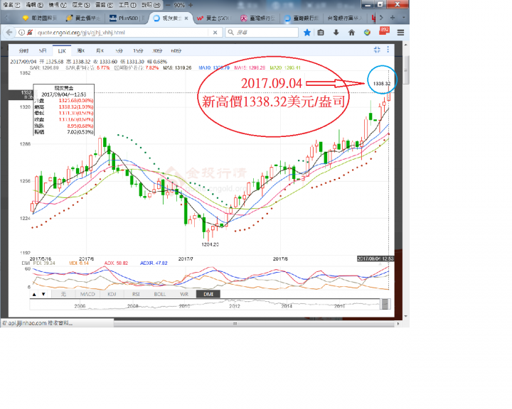Click the browser back arrow button
512x409 pixels.
tap(9, 32)
